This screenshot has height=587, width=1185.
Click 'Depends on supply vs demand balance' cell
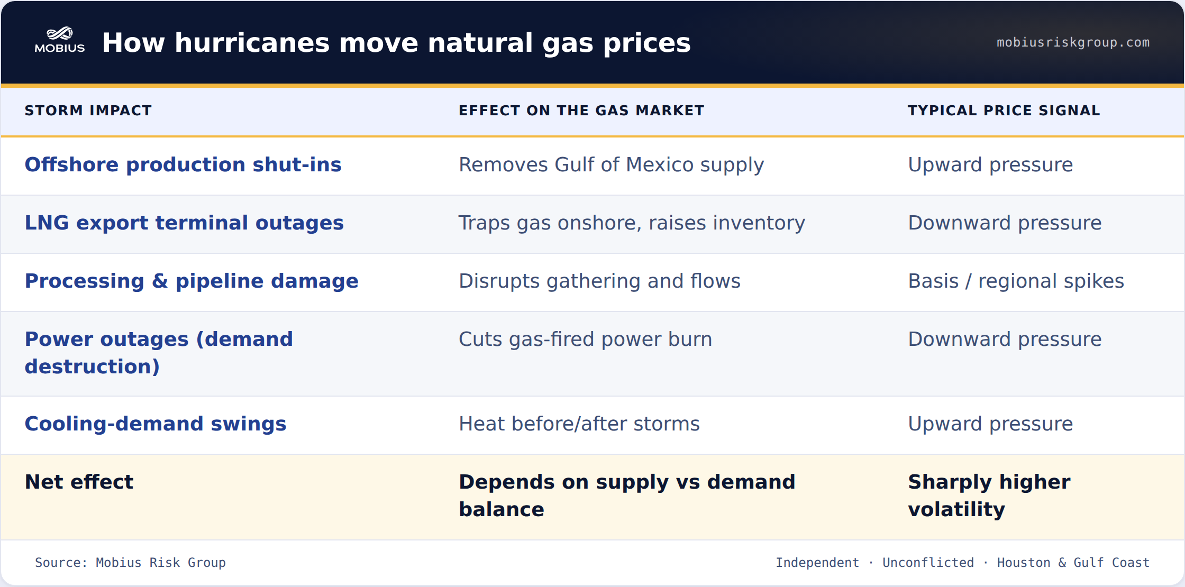pyautogui.click(x=627, y=496)
